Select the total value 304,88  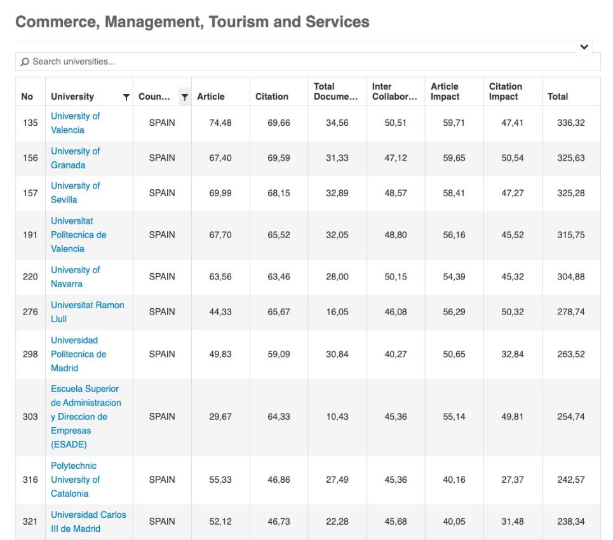coord(571,277)
